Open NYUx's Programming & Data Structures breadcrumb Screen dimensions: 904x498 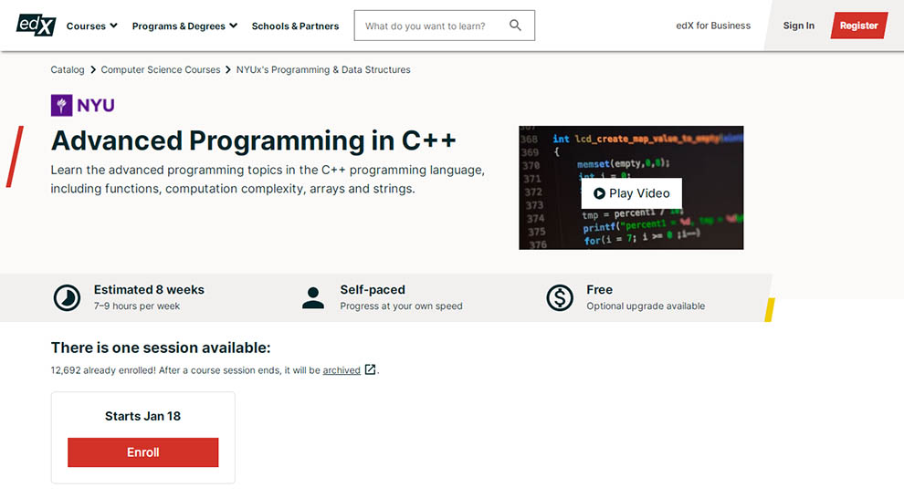coord(323,69)
